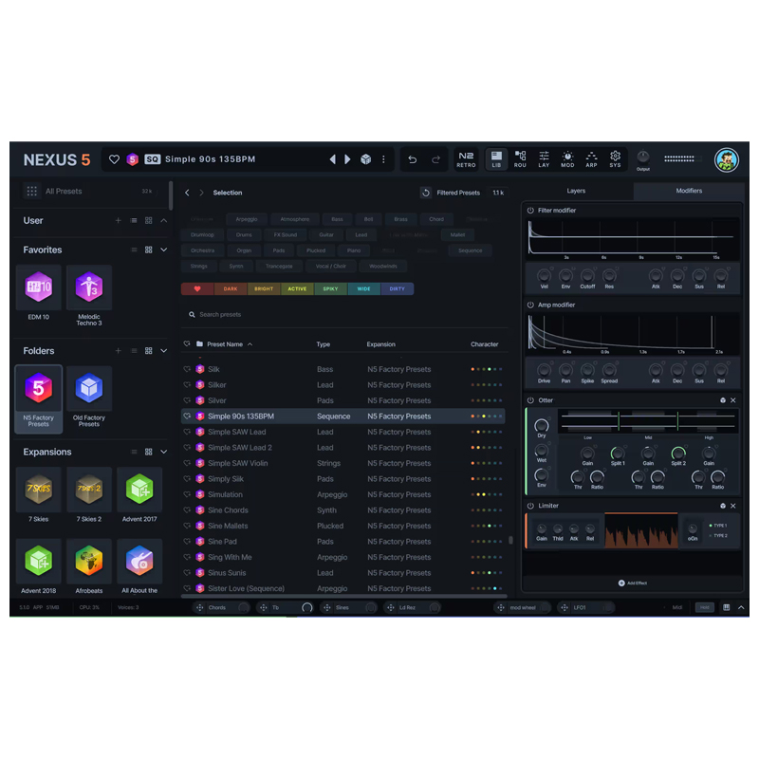Image resolution: width=759 pixels, height=759 pixels.
Task: Collapse the Expansions section chevron
Action: 163,452
